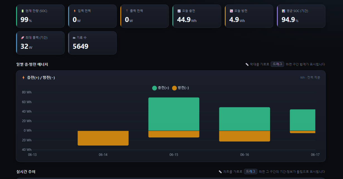This screenshot has height=179, width=343.
Task: Click the 06-17 axis label
Action: 315,155
